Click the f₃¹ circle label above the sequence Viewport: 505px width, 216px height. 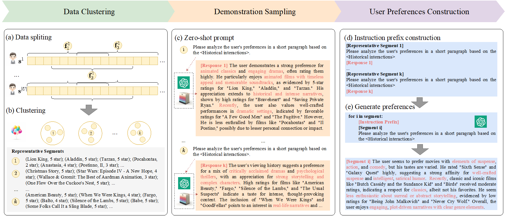click(118, 45)
